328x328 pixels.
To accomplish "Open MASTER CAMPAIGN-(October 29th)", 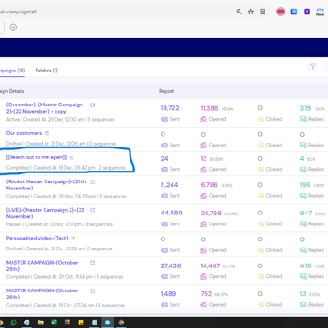I will [42, 265].
